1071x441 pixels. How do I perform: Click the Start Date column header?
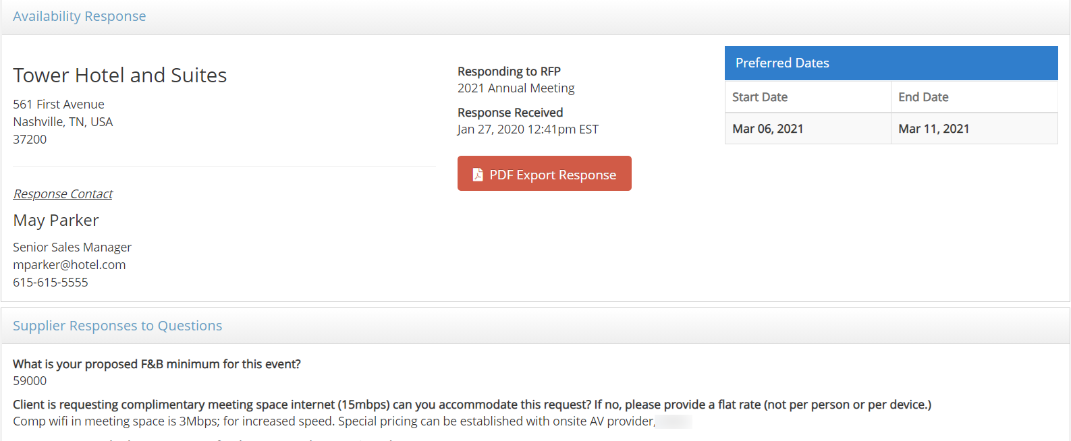pyautogui.click(x=760, y=97)
